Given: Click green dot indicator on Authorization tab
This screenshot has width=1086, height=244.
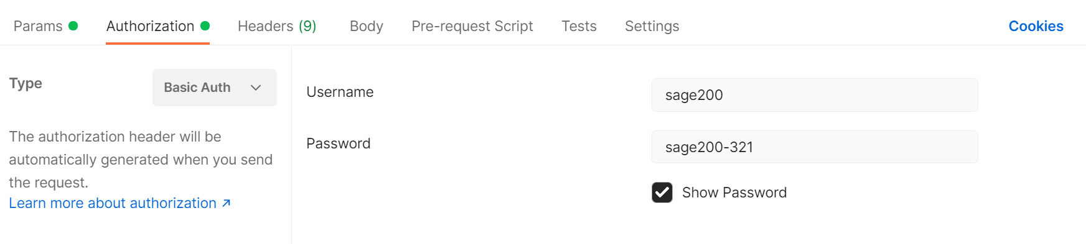Looking at the screenshot, I should coord(205,25).
